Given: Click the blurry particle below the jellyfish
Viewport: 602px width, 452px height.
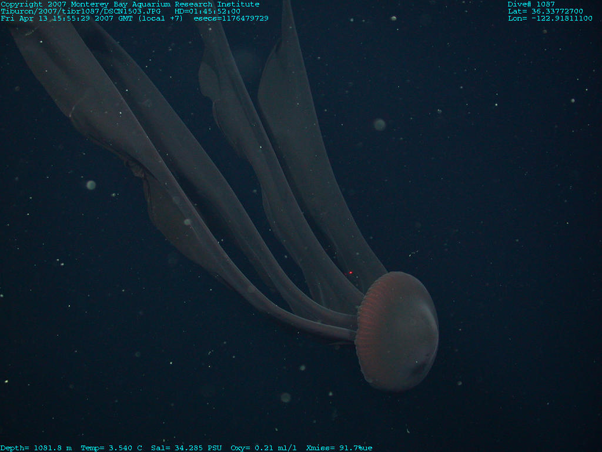Looking at the screenshot, I should (x=286, y=397).
